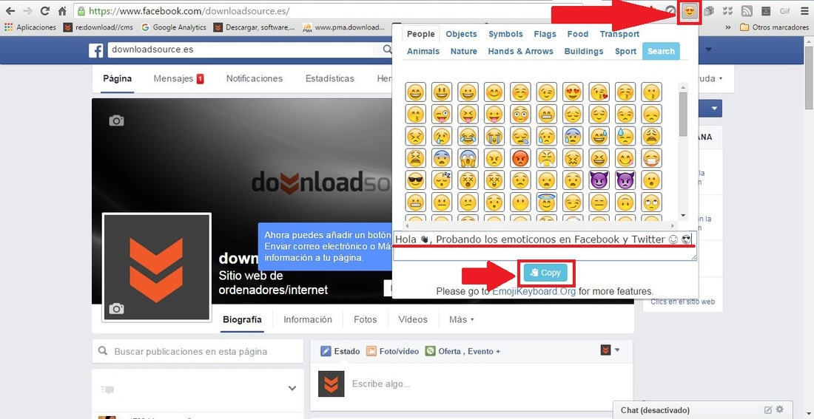This screenshot has width=814, height=419.
Task: Insert the heart-eyes emoji
Action: point(573,92)
